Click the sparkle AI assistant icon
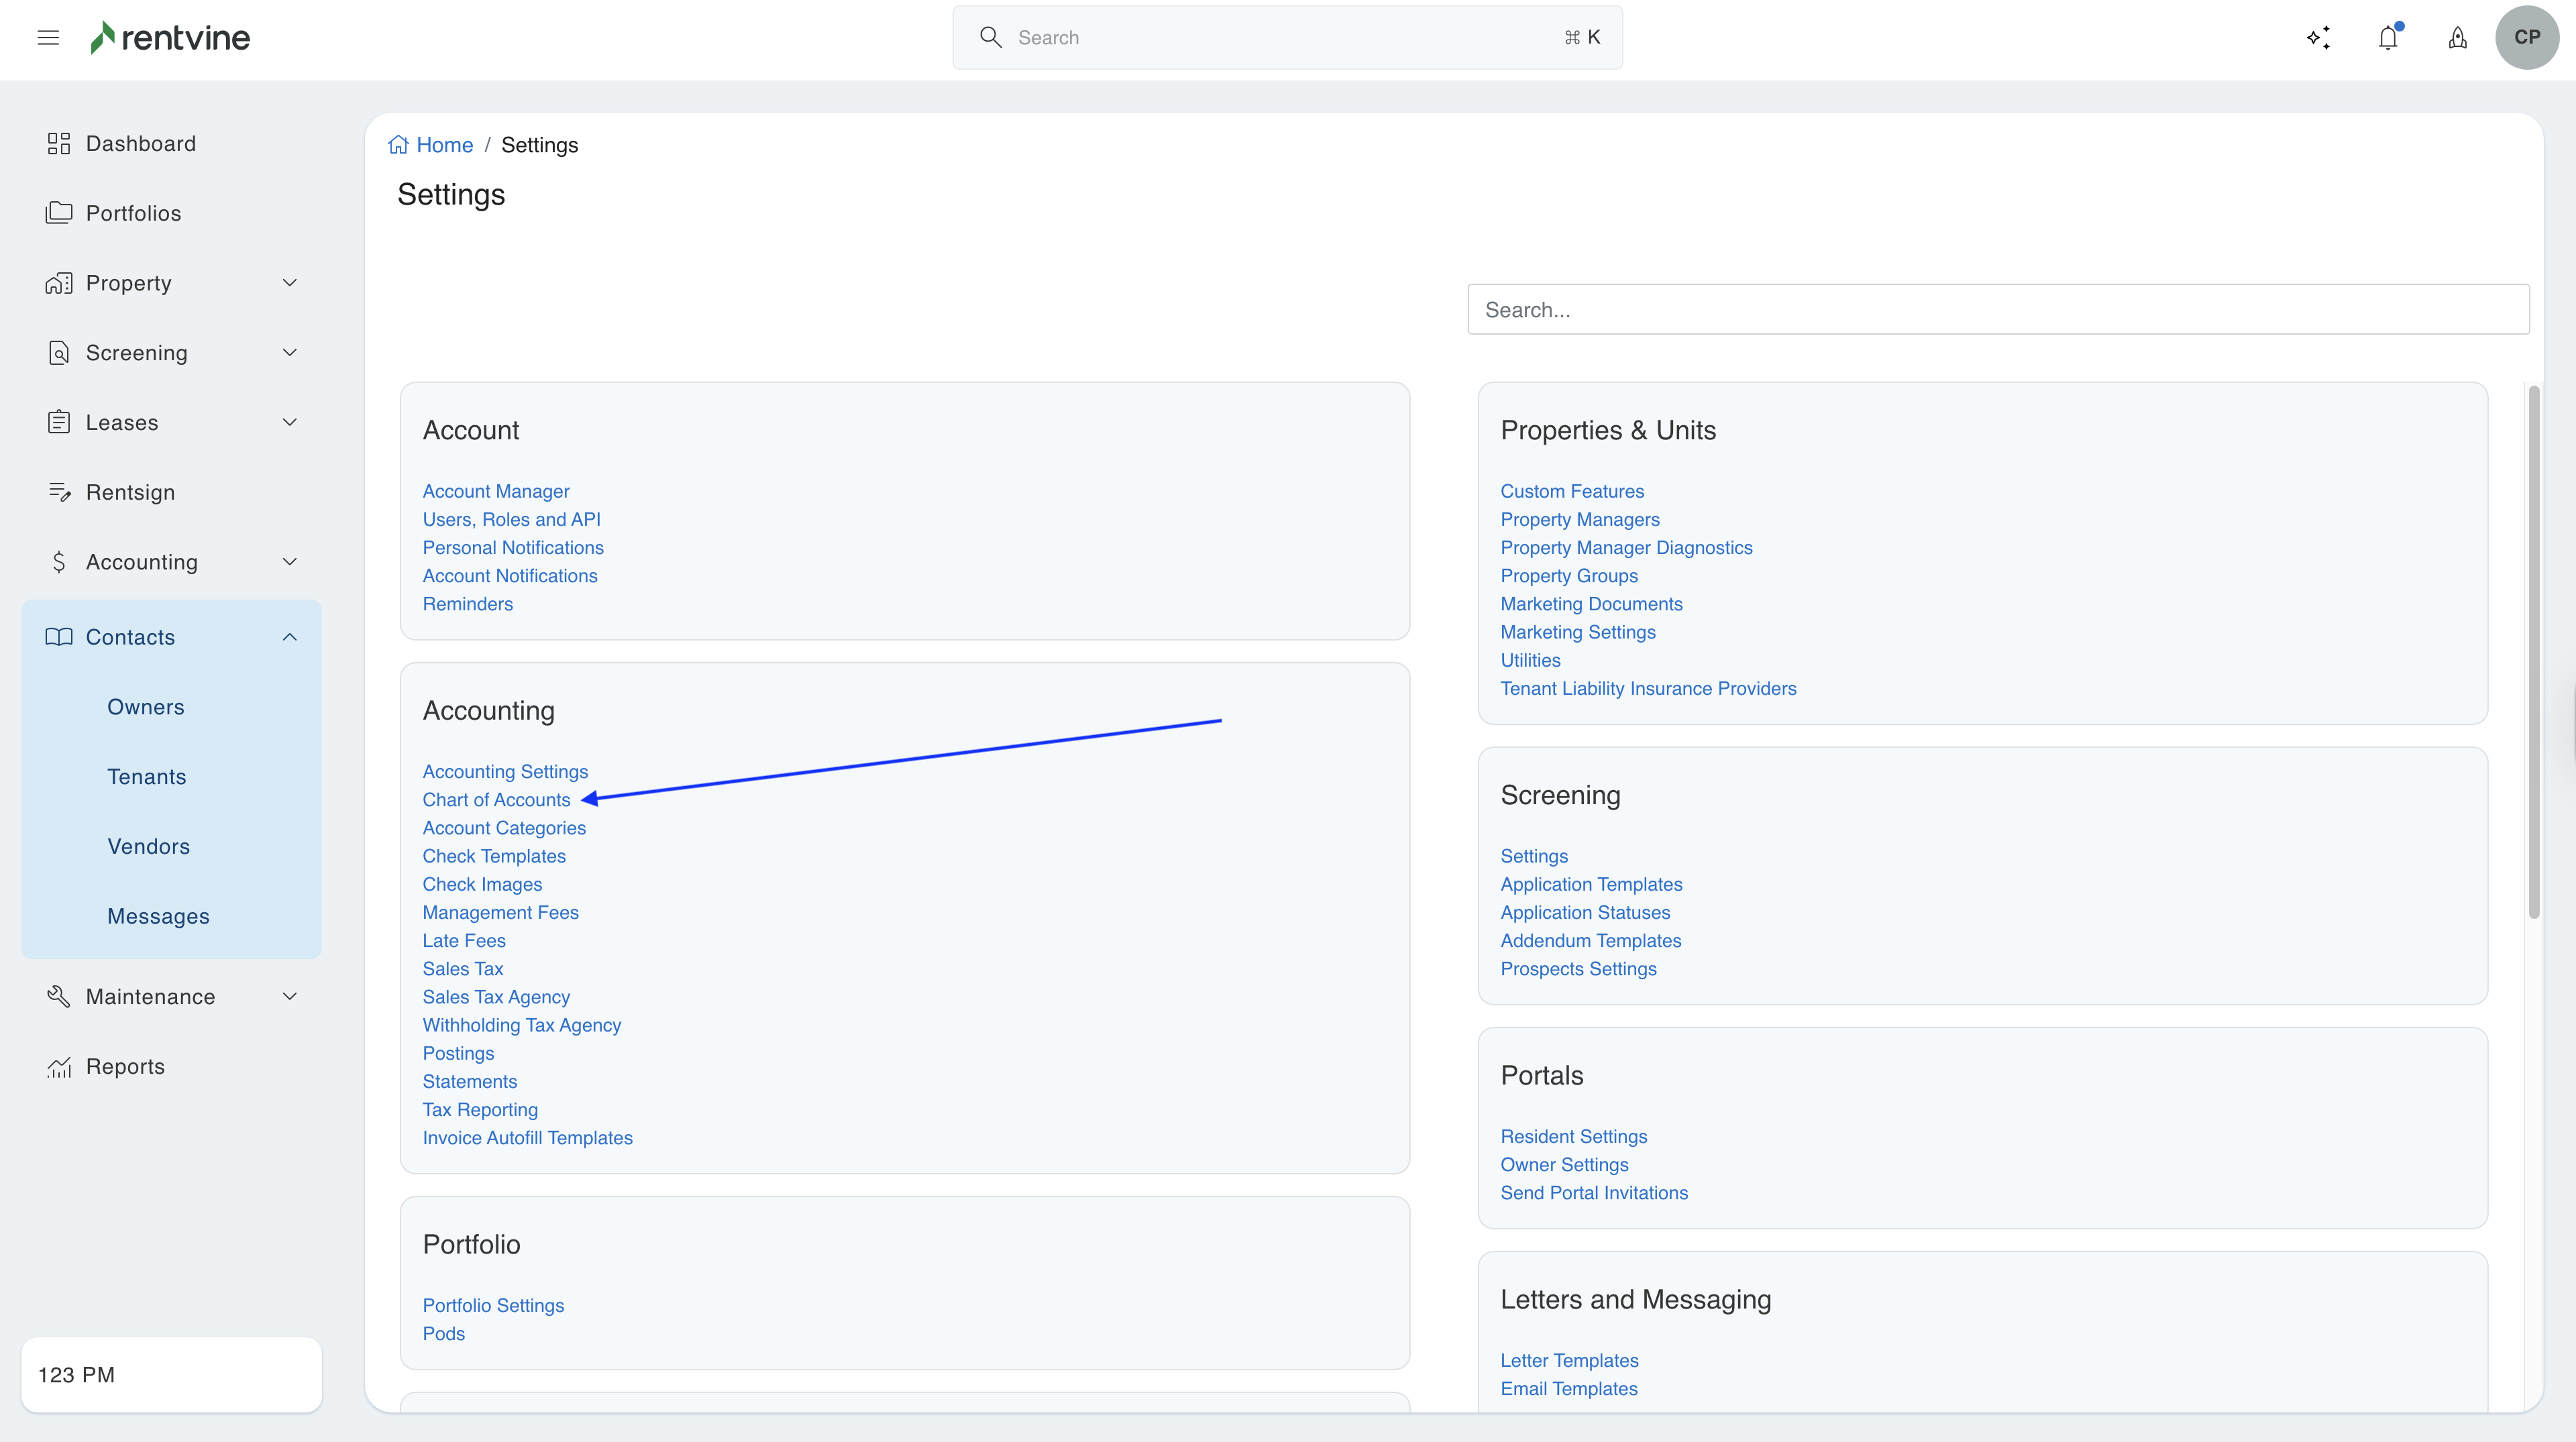 click(x=2318, y=38)
